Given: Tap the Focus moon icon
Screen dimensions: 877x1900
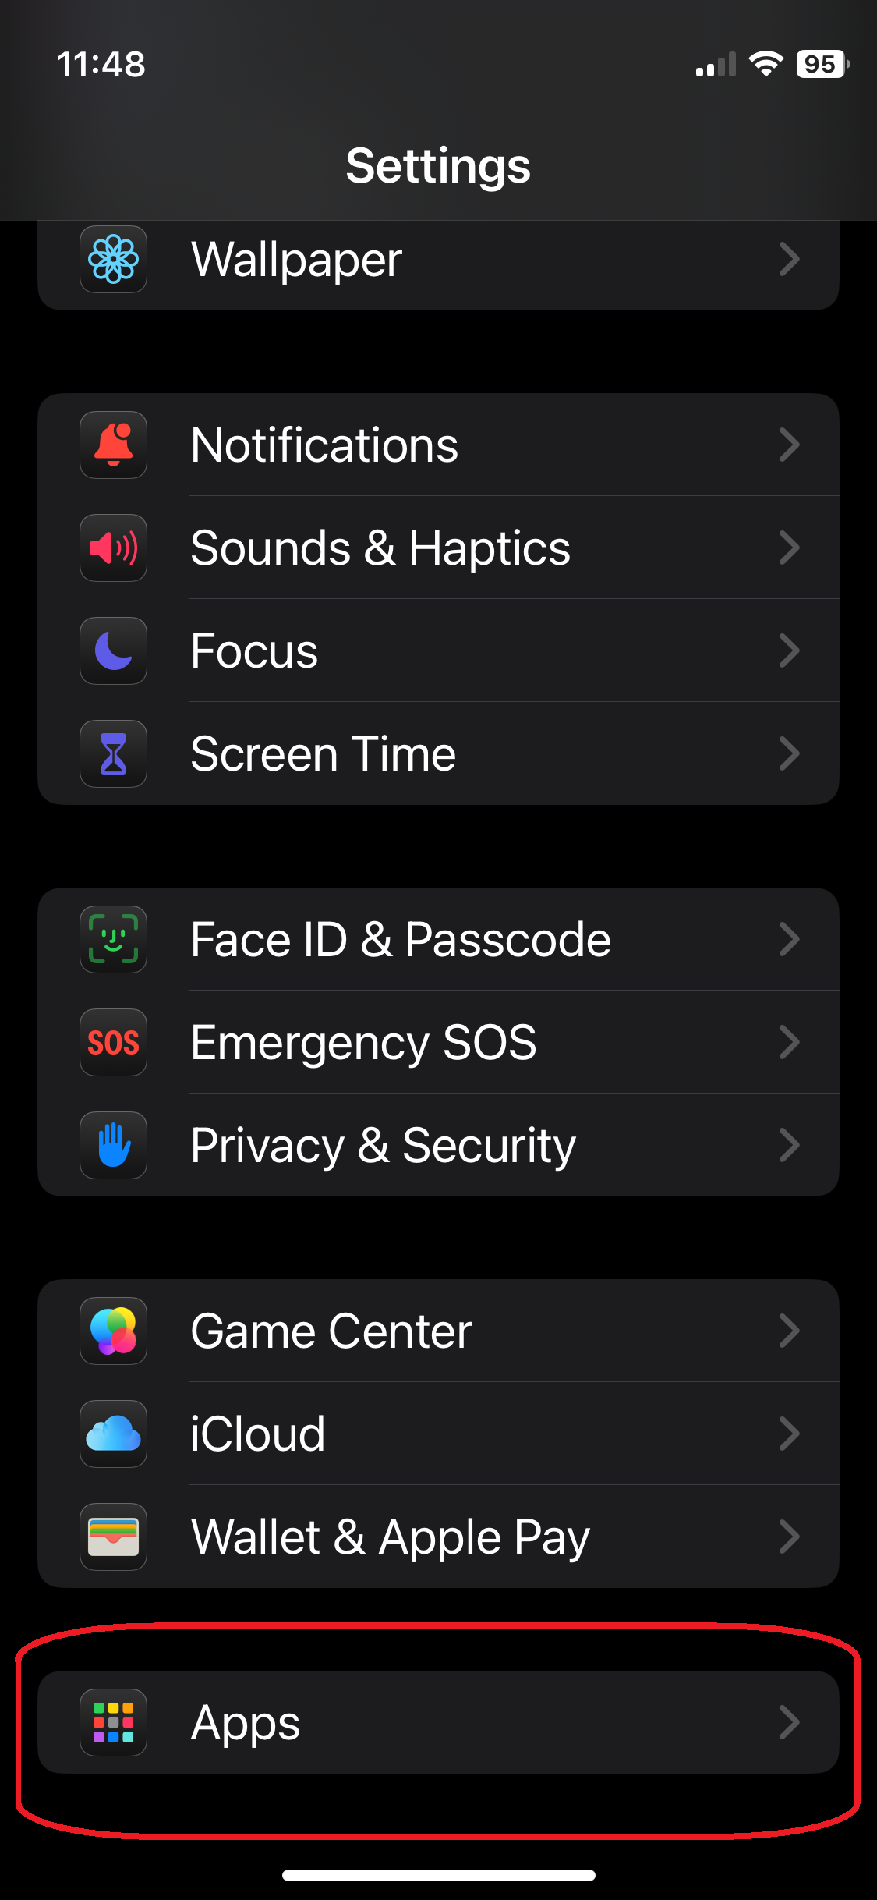Looking at the screenshot, I should [113, 650].
